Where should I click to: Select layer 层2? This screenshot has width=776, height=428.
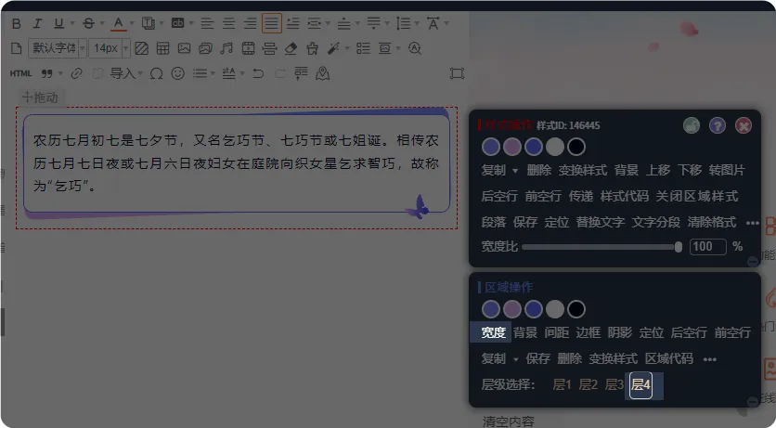(588, 384)
